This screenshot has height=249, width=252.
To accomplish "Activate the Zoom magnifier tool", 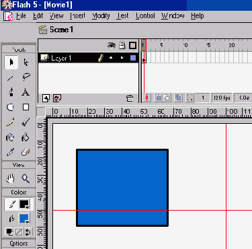I will (x=26, y=178).
